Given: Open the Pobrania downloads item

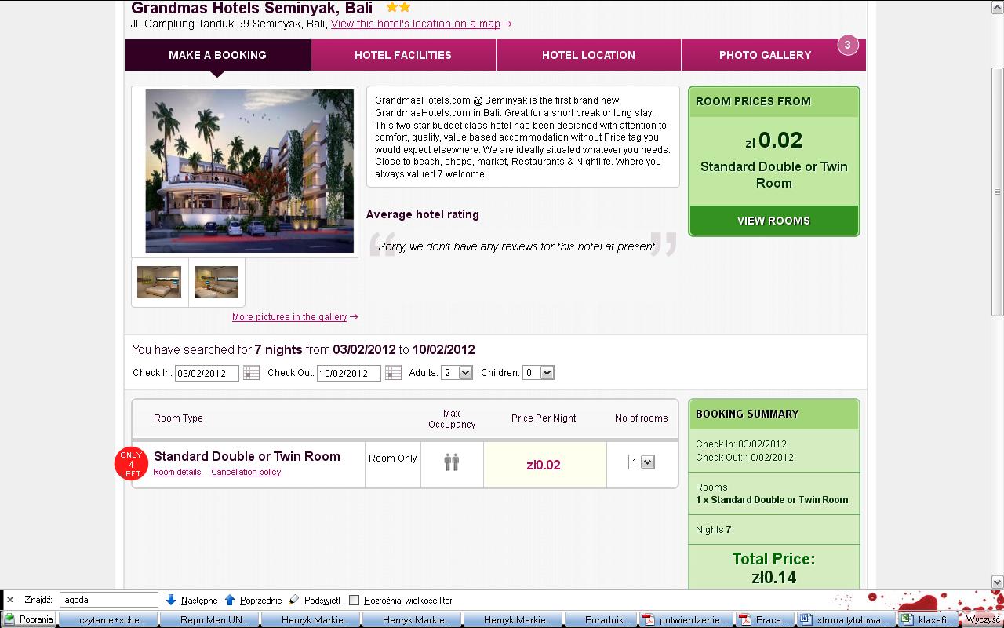Looking at the screenshot, I should tap(29, 619).
